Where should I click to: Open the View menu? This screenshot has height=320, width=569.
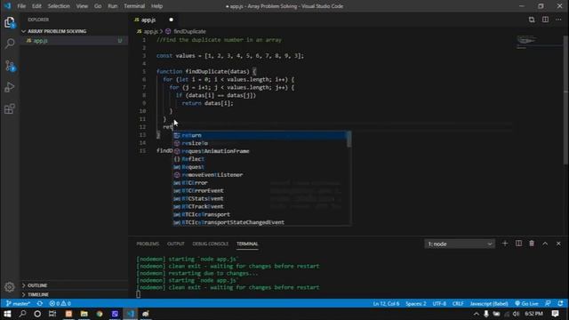(x=82, y=6)
